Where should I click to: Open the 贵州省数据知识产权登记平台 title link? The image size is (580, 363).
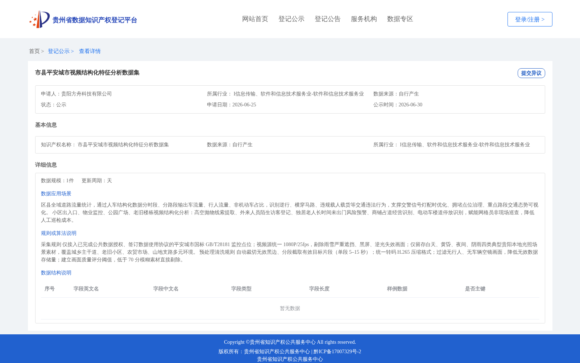pyautogui.click(x=95, y=20)
